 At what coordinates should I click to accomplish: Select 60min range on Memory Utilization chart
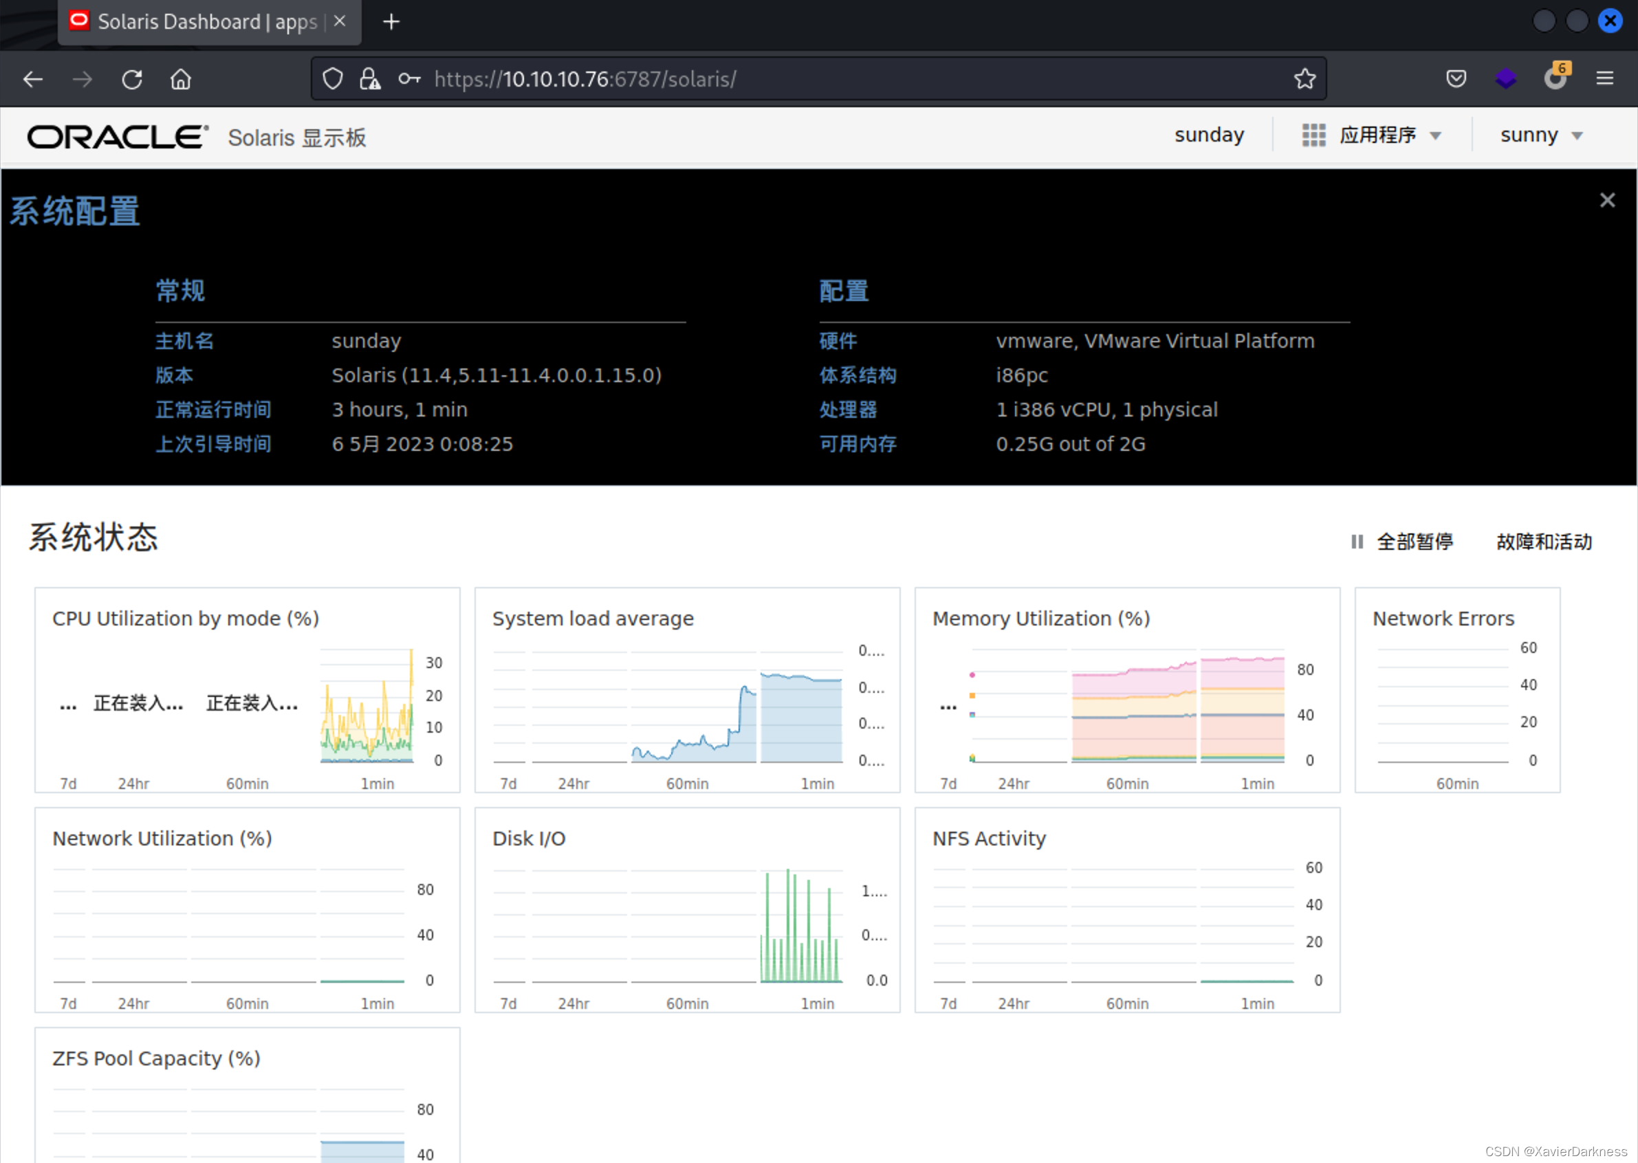pyautogui.click(x=1127, y=784)
